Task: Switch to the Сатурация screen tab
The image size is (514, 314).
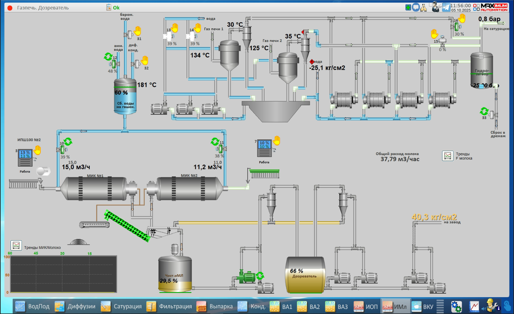Action: coord(121,306)
